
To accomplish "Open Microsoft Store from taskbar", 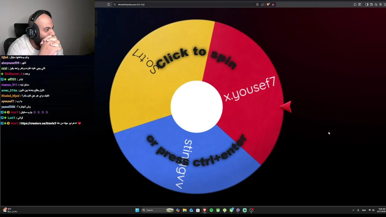I will tap(198, 210).
